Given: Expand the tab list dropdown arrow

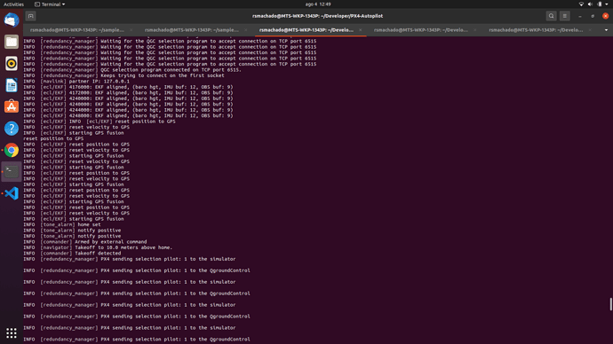Looking at the screenshot, I should (607, 30).
